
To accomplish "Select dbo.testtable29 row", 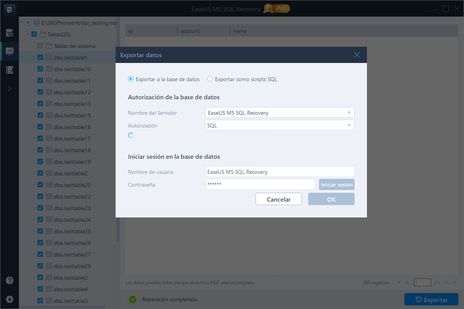I will [67, 266].
